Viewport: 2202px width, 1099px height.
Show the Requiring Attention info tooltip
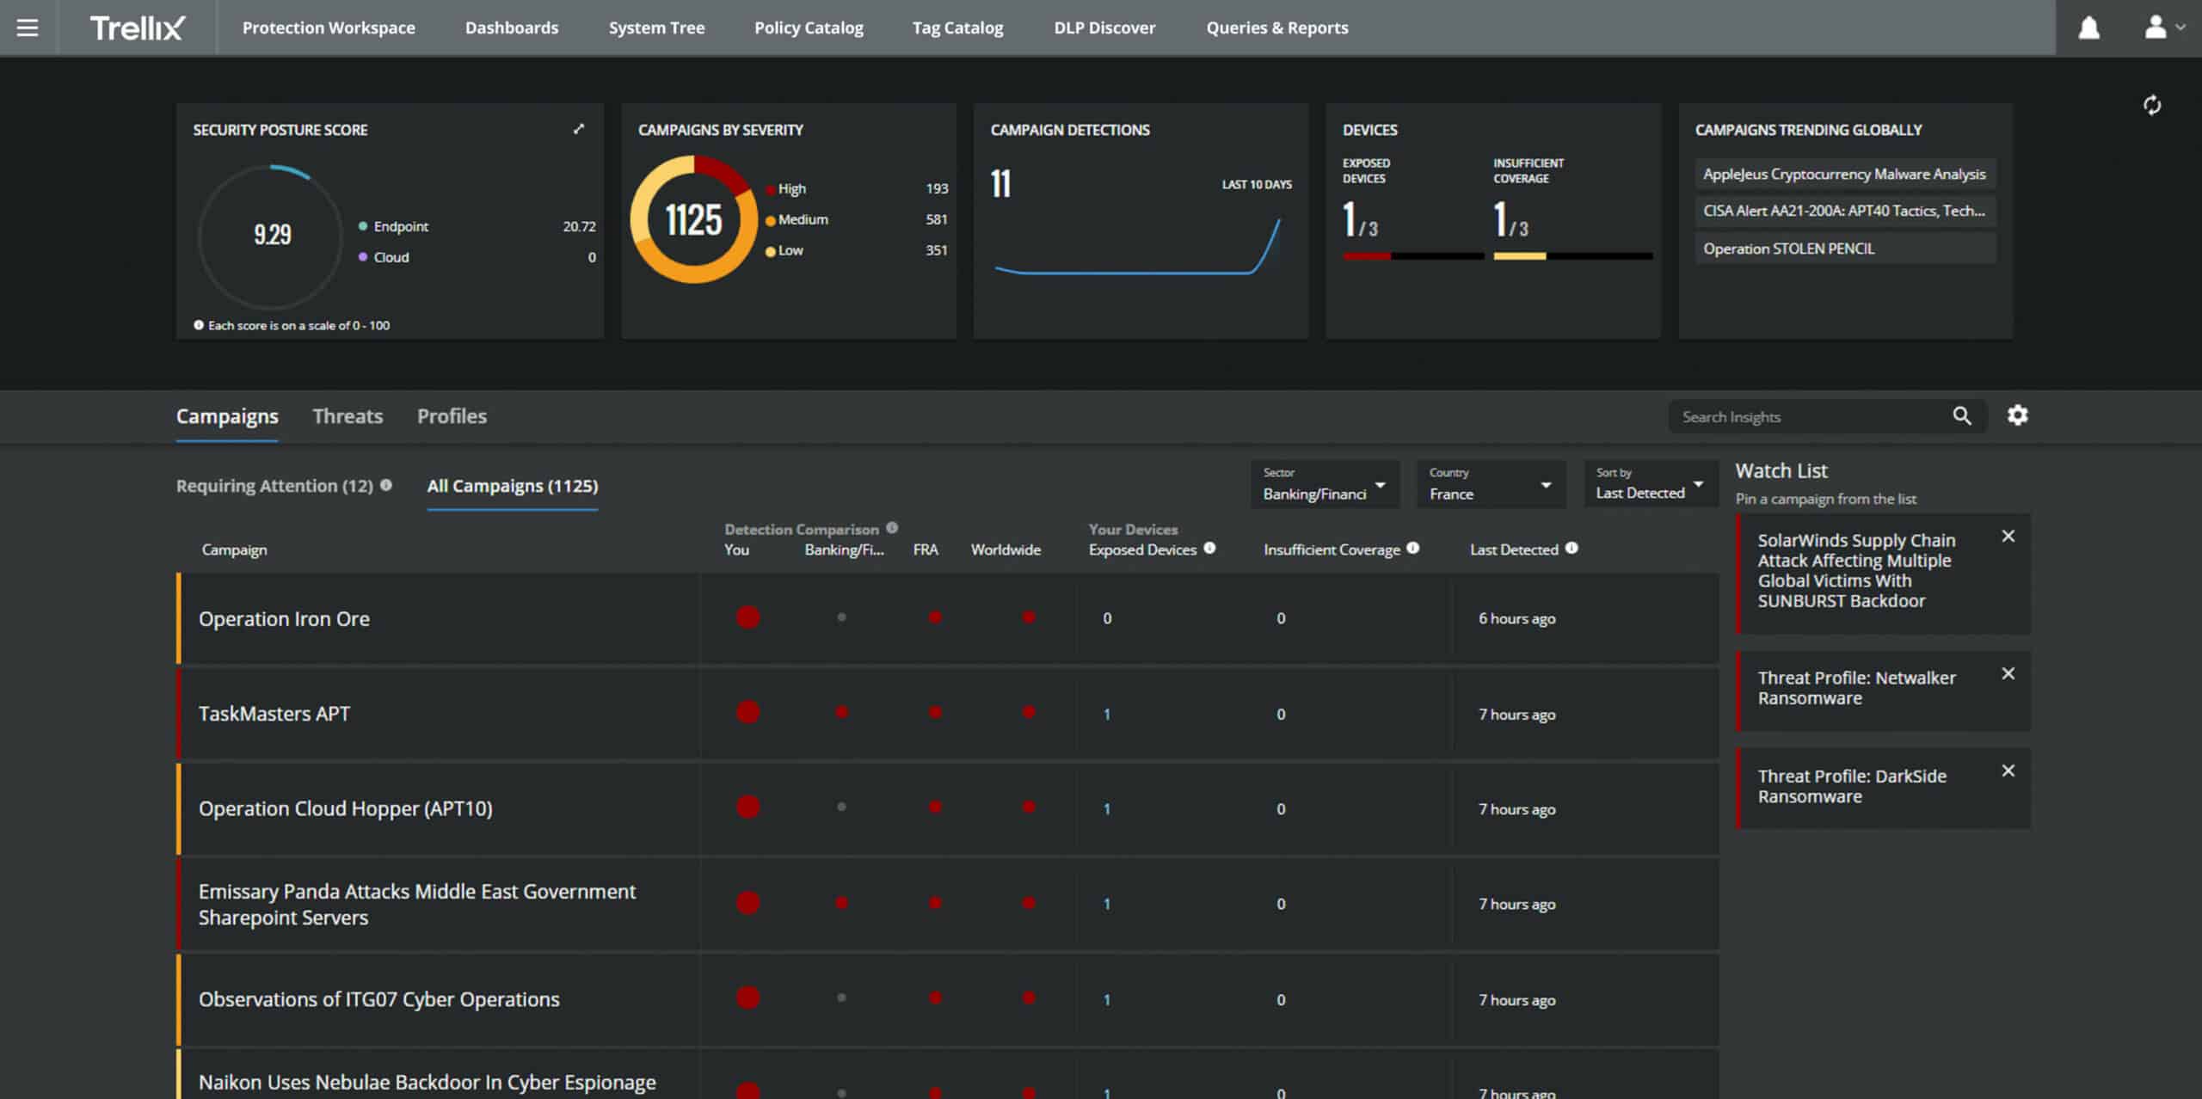click(386, 485)
